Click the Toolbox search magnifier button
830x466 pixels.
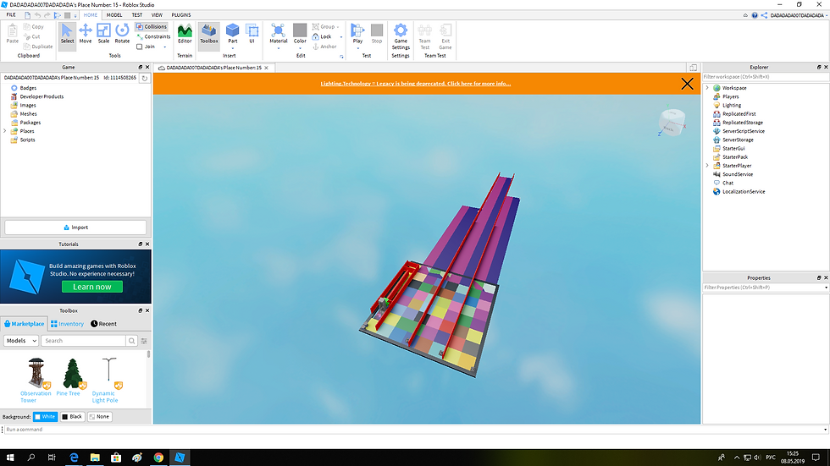pyautogui.click(x=132, y=341)
